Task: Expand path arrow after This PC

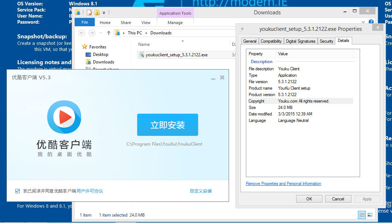Action: (x=146, y=33)
